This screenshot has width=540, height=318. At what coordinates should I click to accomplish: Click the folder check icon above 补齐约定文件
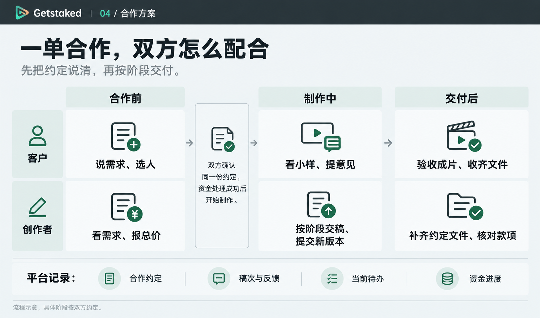465,206
